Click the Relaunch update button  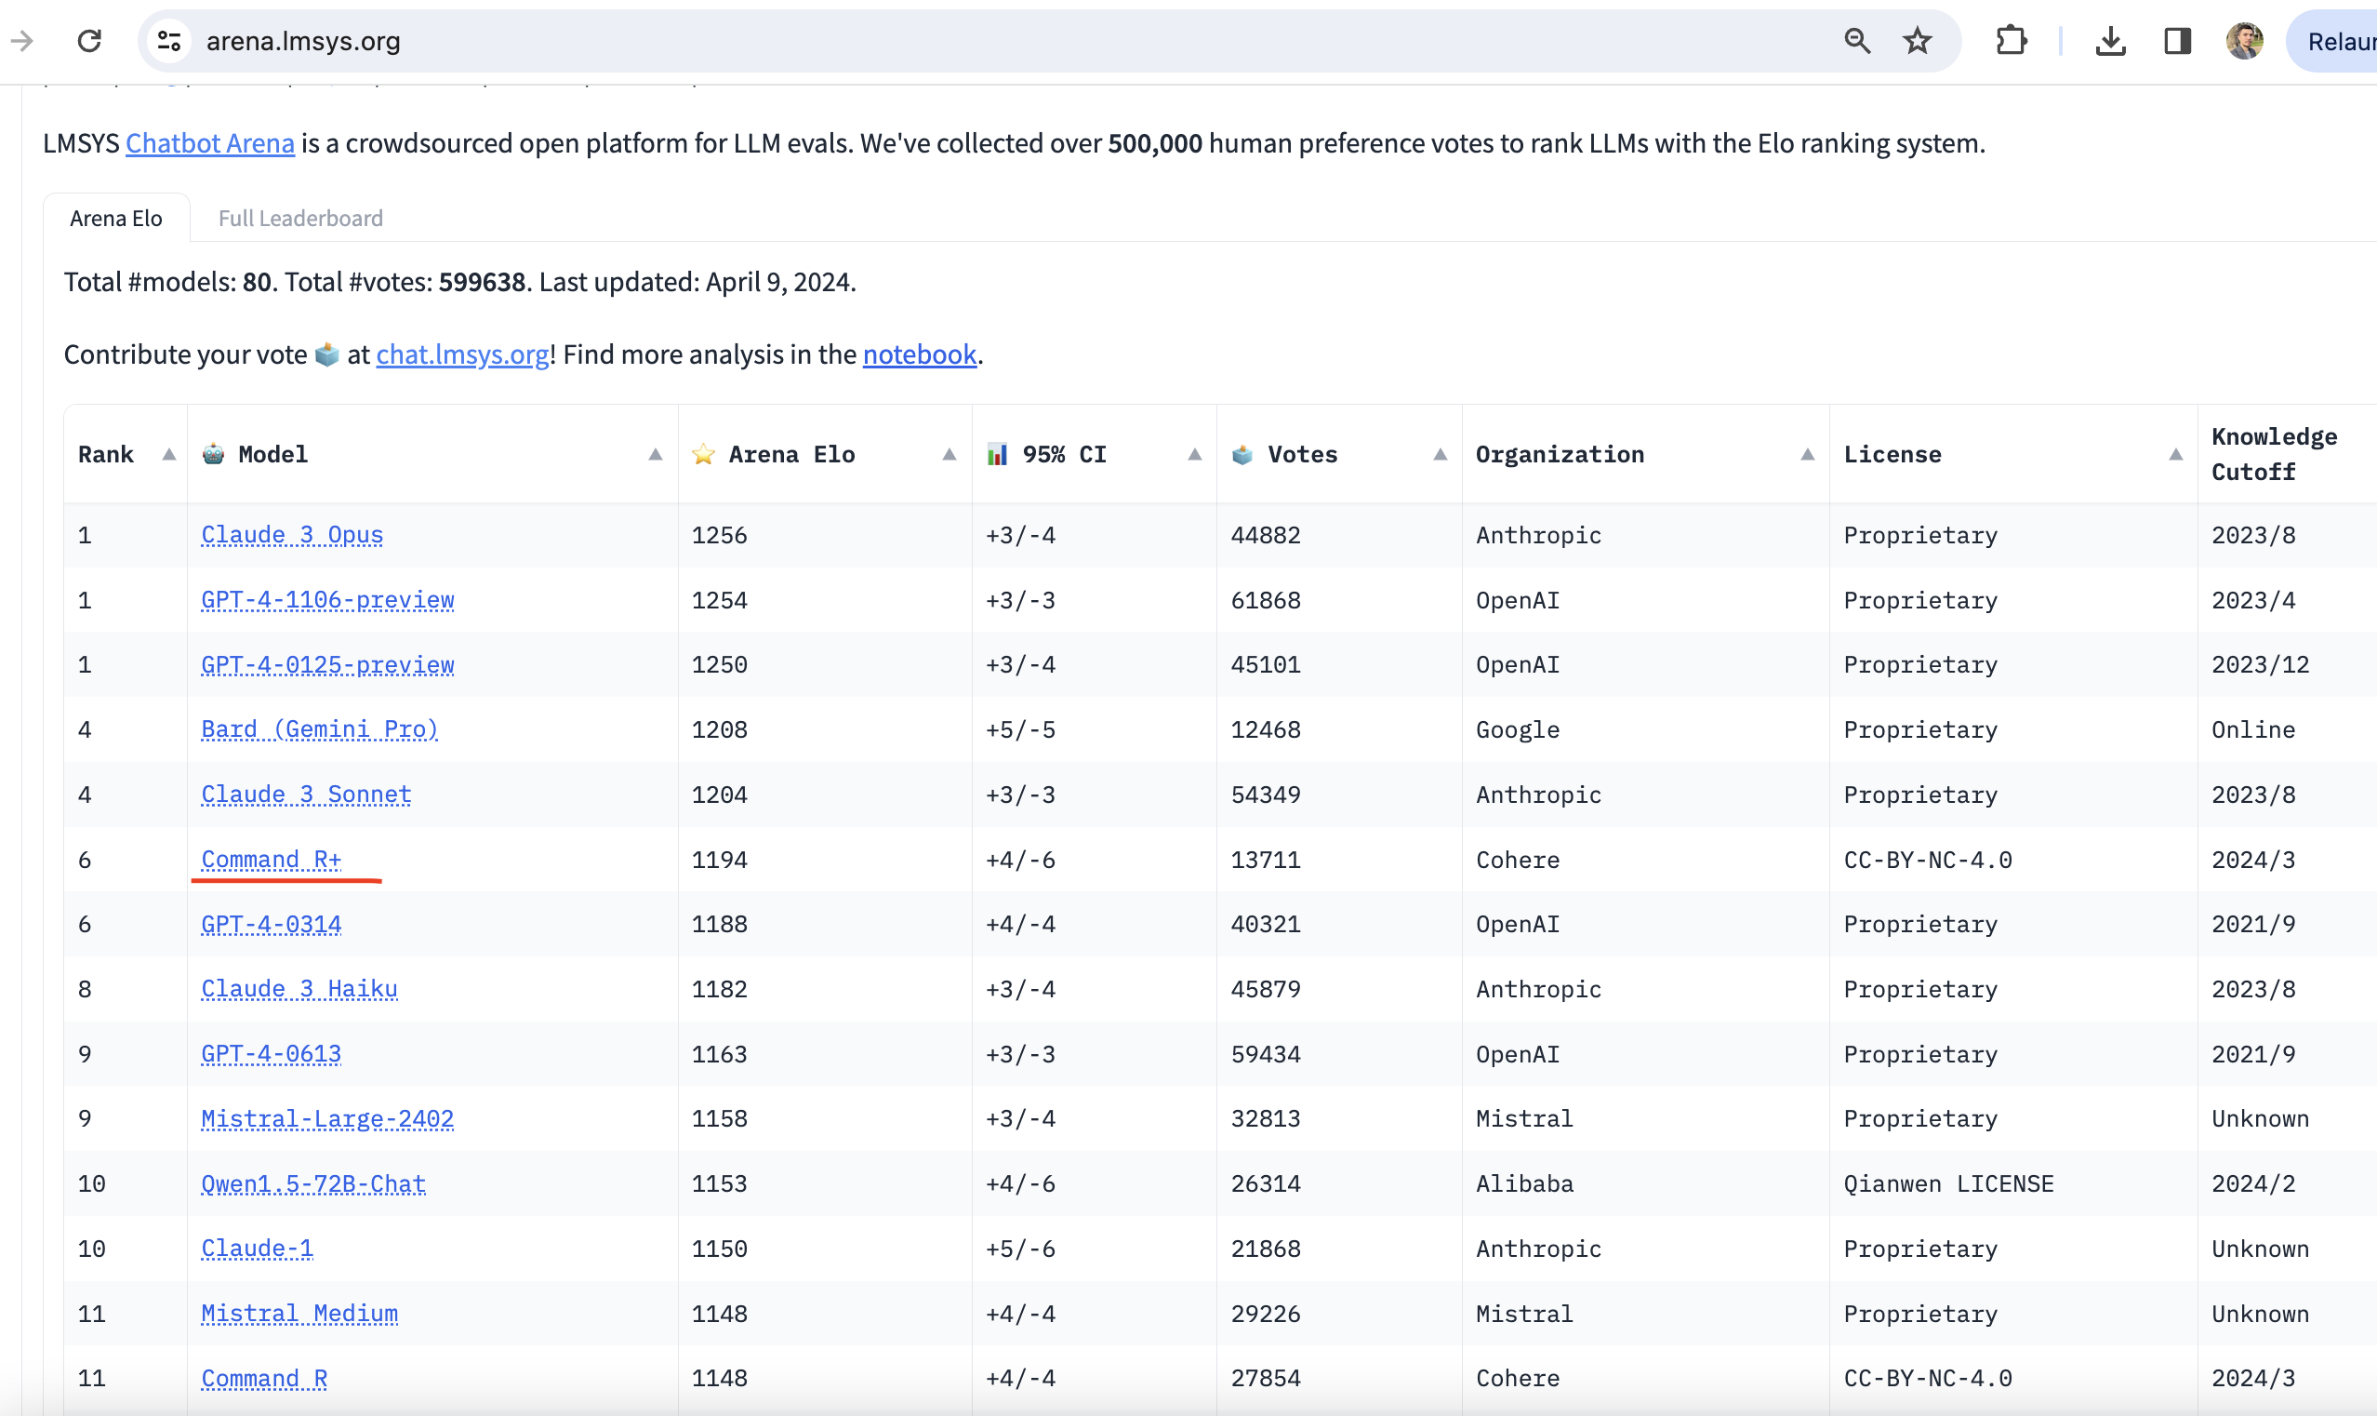[x=2333, y=41]
